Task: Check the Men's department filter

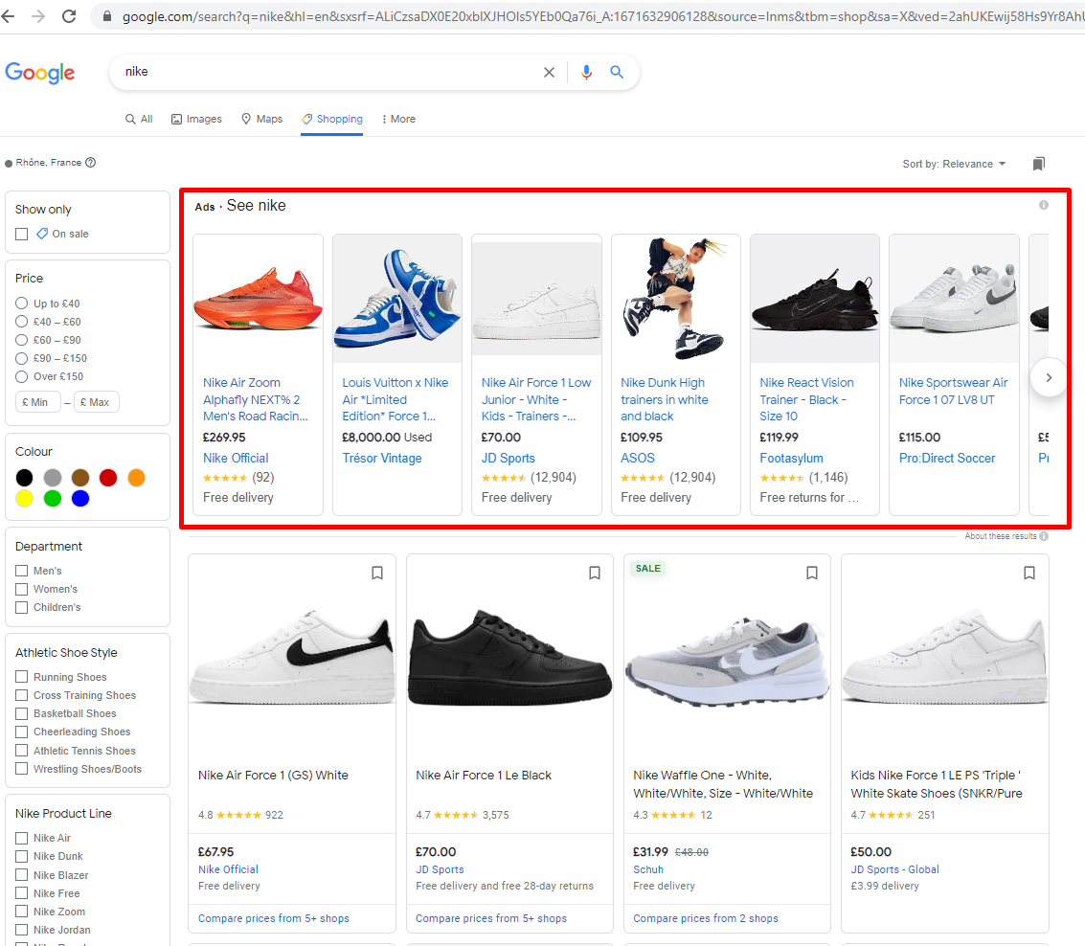Action: [21, 571]
